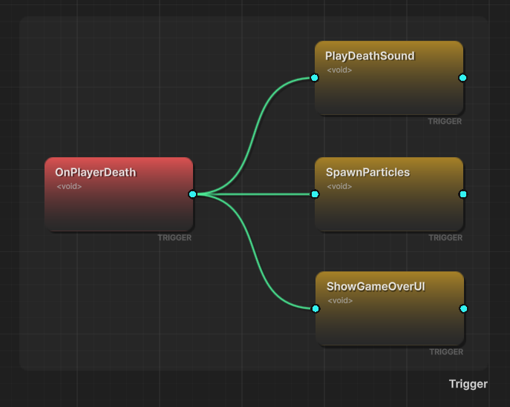Select the SpawnParticles node title
510x407 pixels.
(367, 173)
